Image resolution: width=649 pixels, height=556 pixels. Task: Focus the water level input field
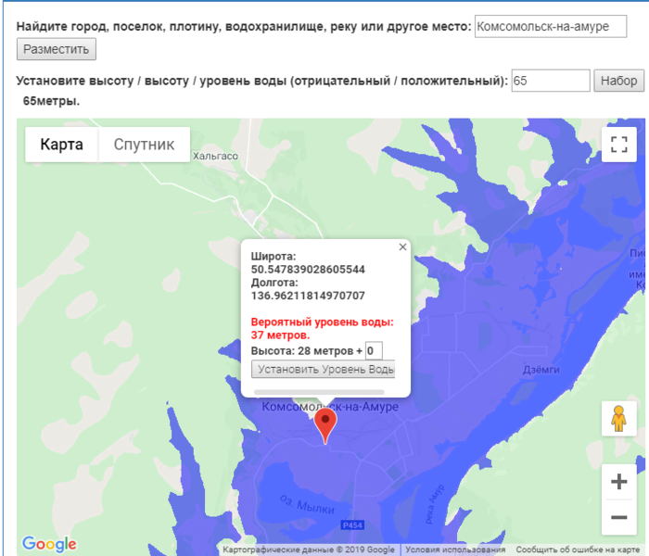(x=551, y=81)
